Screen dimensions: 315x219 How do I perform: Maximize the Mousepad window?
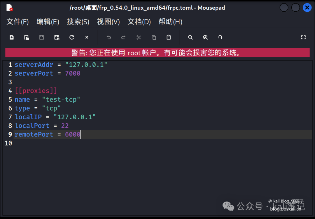[295, 8]
